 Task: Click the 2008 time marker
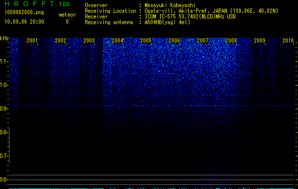coord(231,41)
